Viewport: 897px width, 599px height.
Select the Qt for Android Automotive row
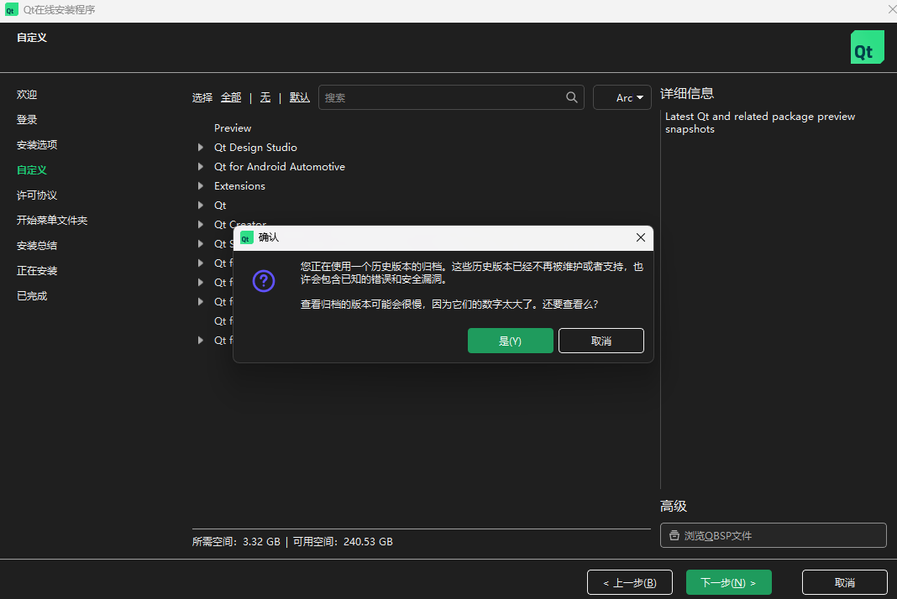(280, 167)
